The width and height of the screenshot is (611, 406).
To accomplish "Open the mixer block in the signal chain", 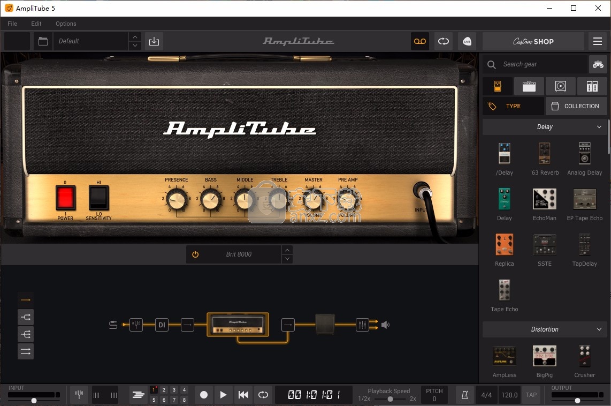I will (x=362, y=325).
